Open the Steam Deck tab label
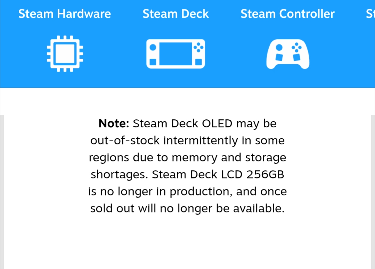This screenshot has width=375, height=269. point(176,14)
